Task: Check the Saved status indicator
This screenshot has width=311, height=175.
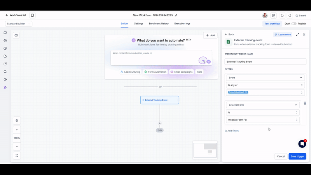Action: pos(301,16)
